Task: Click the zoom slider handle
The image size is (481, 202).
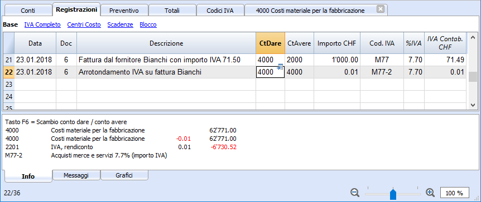Action: [x=393, y=194]
